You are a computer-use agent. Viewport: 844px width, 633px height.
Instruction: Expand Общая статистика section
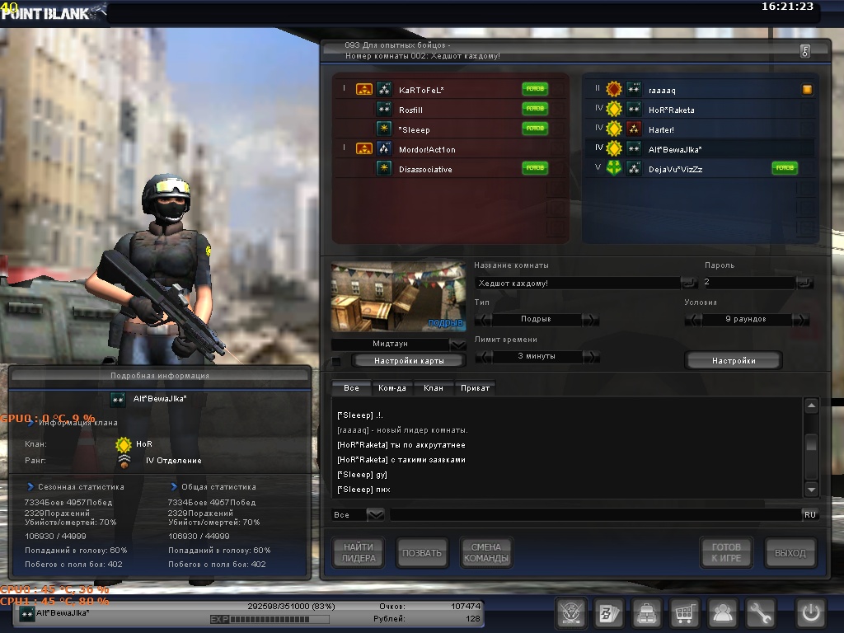pyautogui.click(x=174, y=486)
